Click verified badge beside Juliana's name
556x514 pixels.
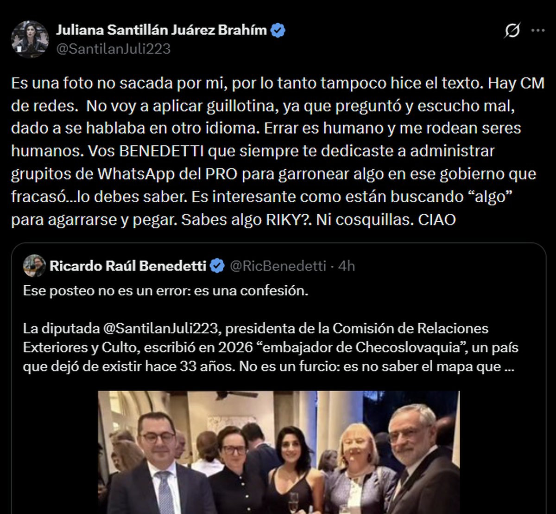[278, 31]
